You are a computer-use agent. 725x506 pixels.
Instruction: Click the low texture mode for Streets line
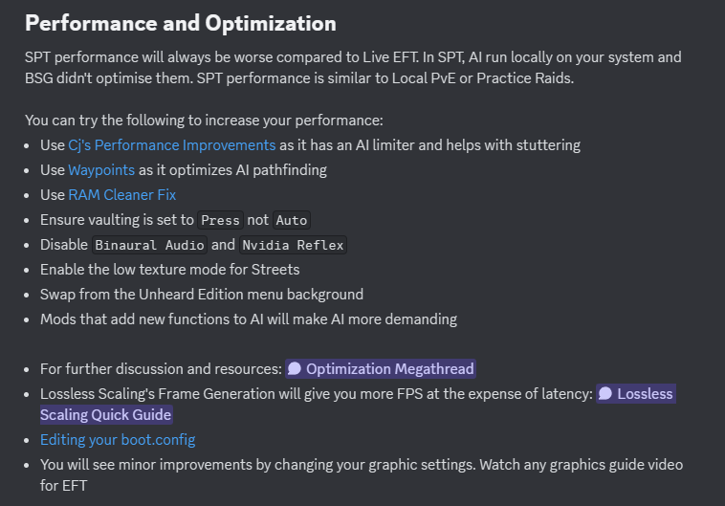169,270
